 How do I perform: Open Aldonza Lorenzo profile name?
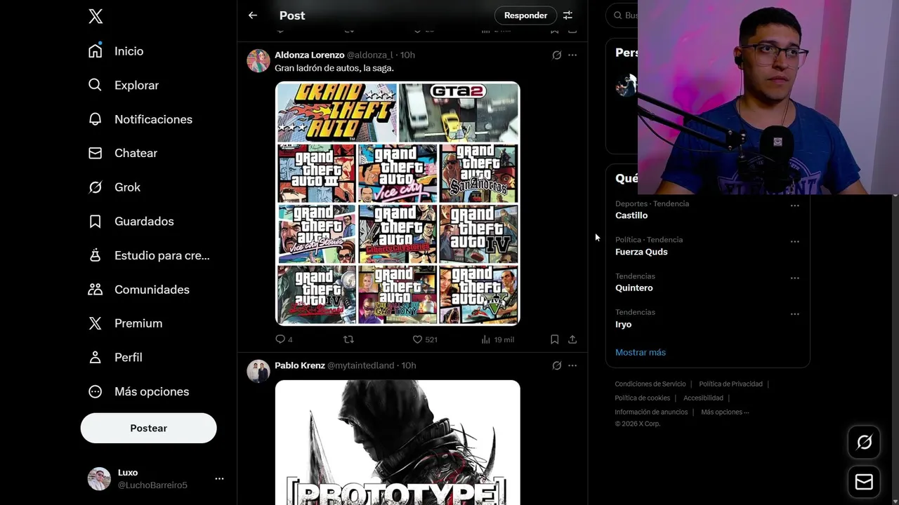309,55
